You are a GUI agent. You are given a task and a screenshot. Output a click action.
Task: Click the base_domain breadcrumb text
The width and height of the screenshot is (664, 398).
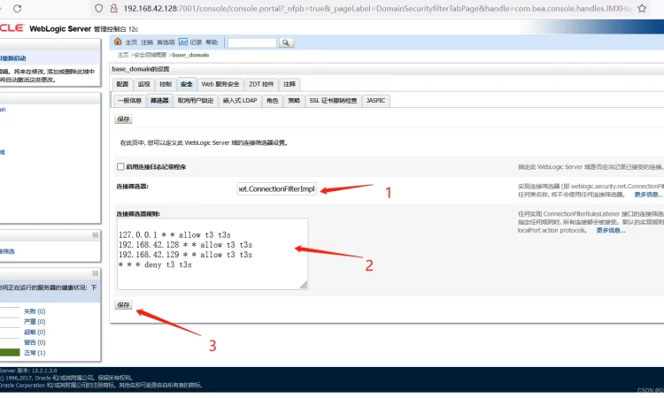190,55
